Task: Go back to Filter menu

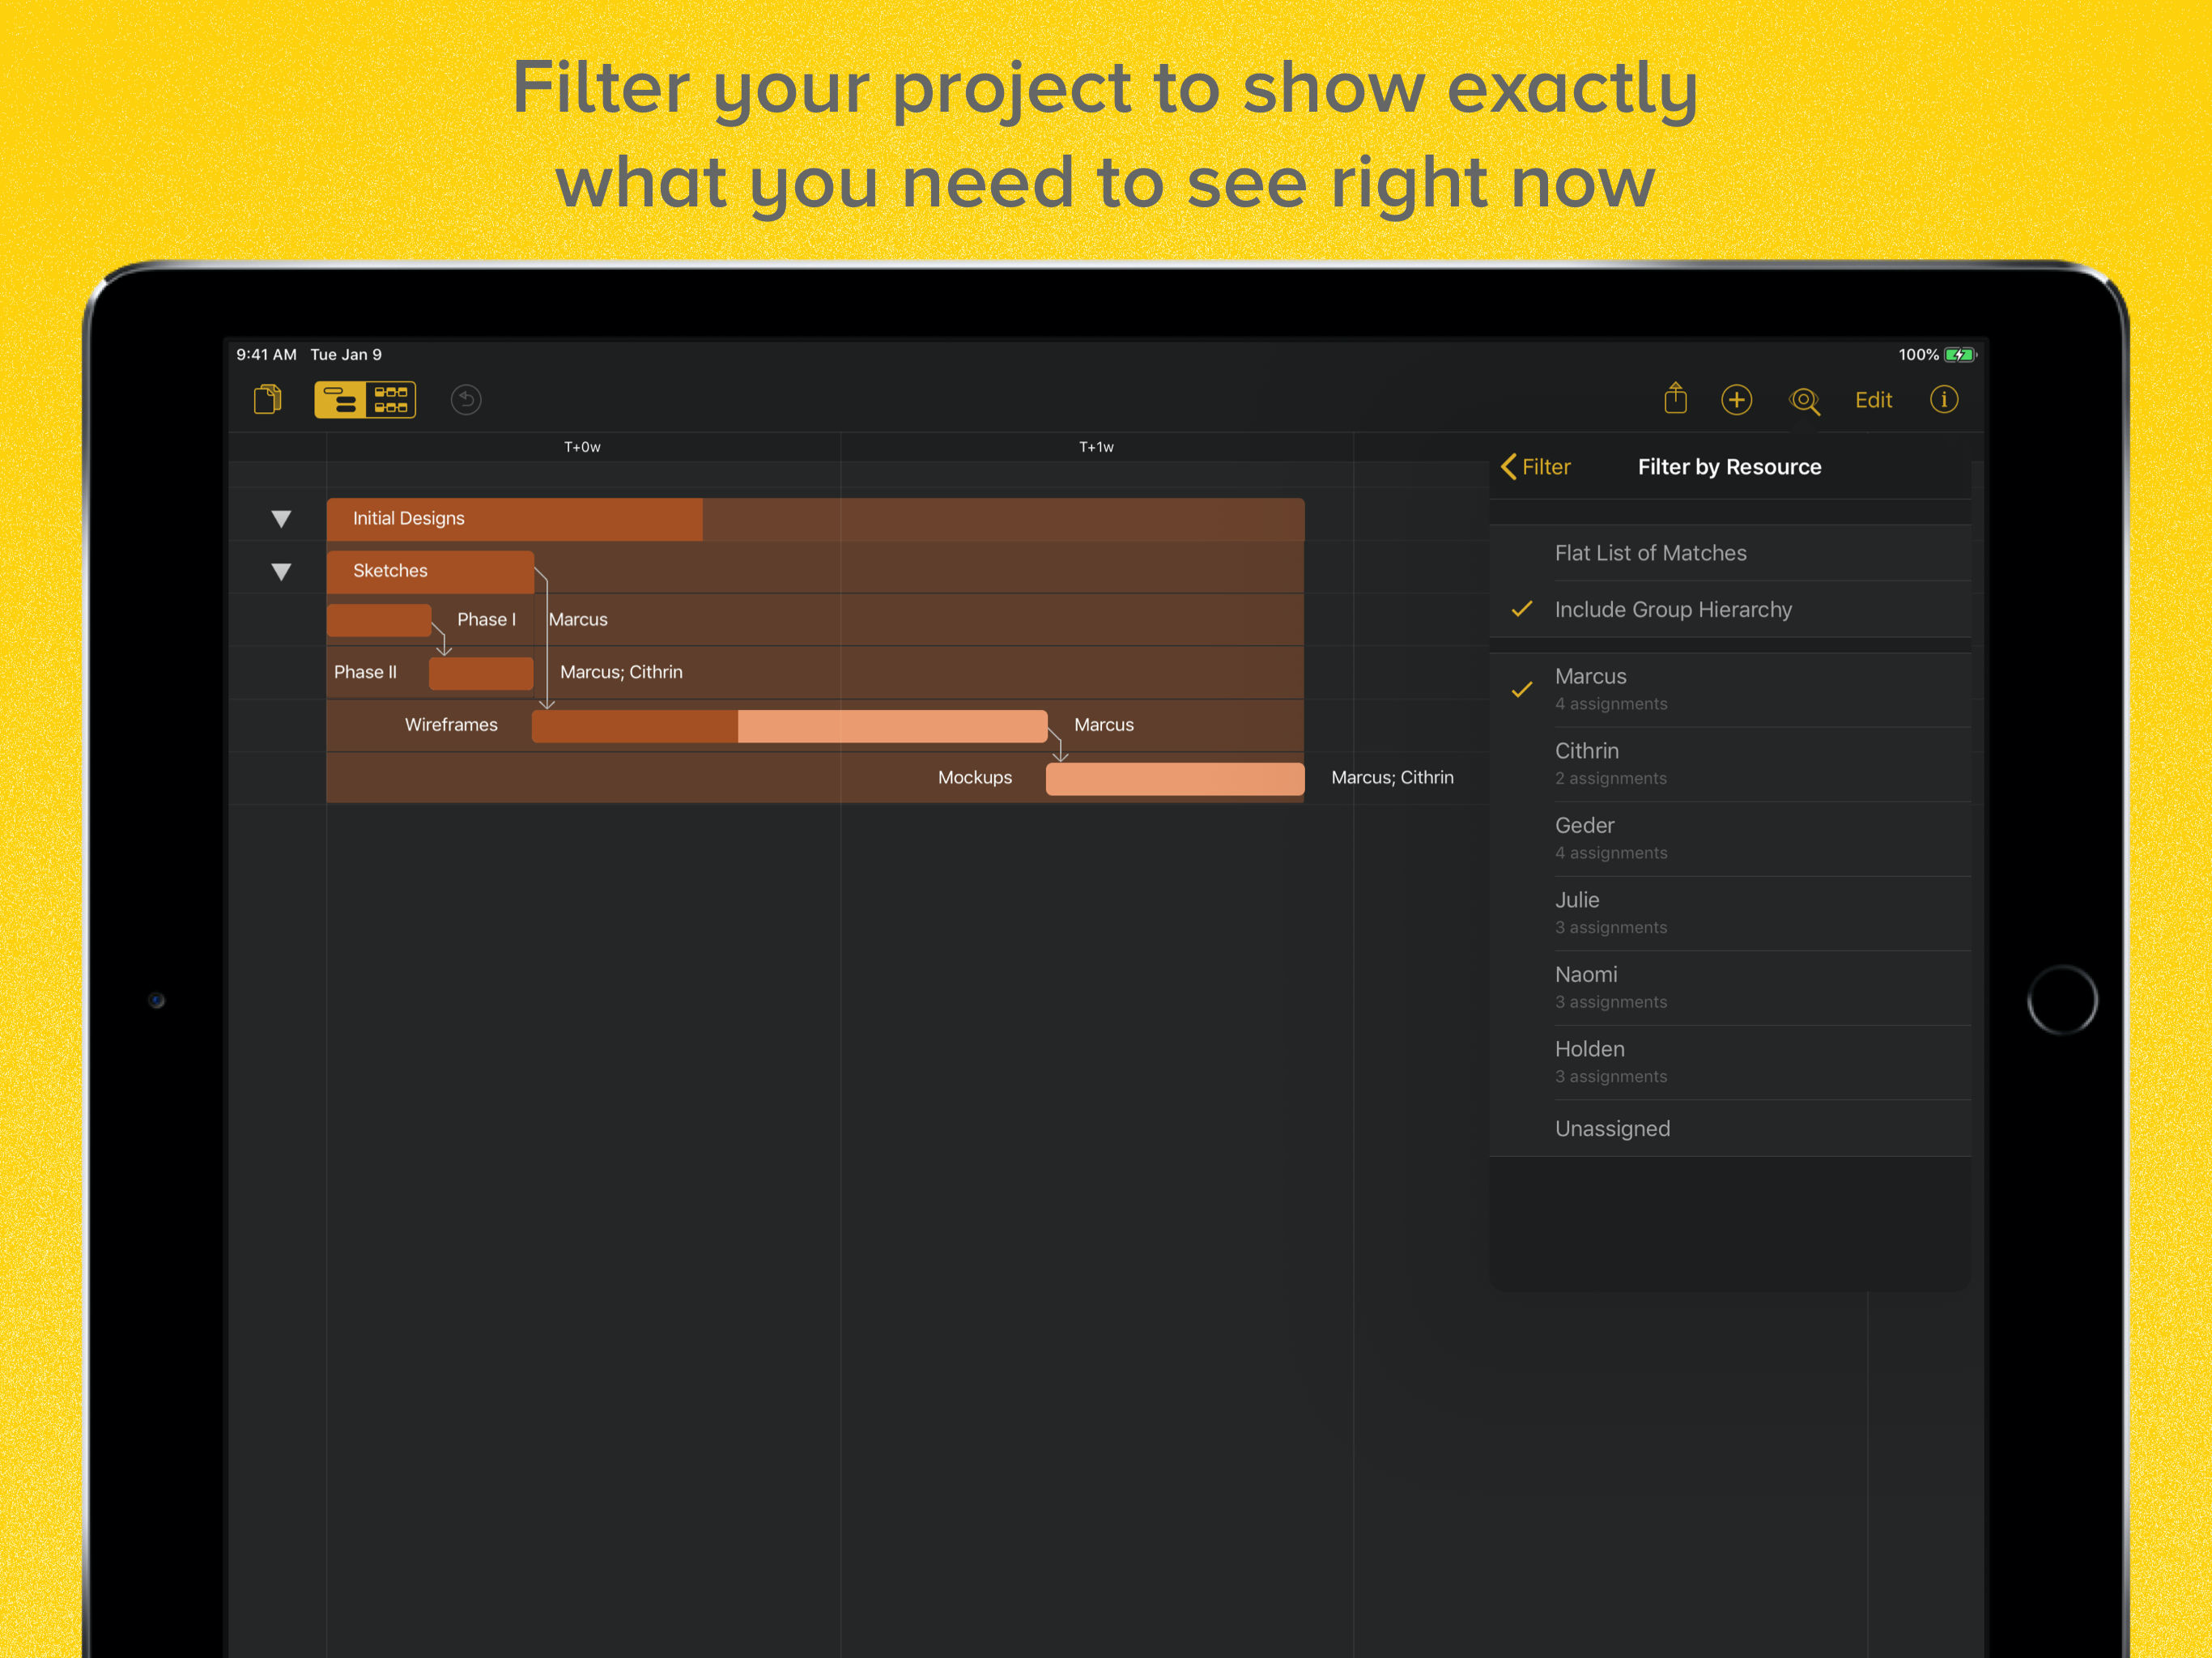Action: (x=1536, y=467)
